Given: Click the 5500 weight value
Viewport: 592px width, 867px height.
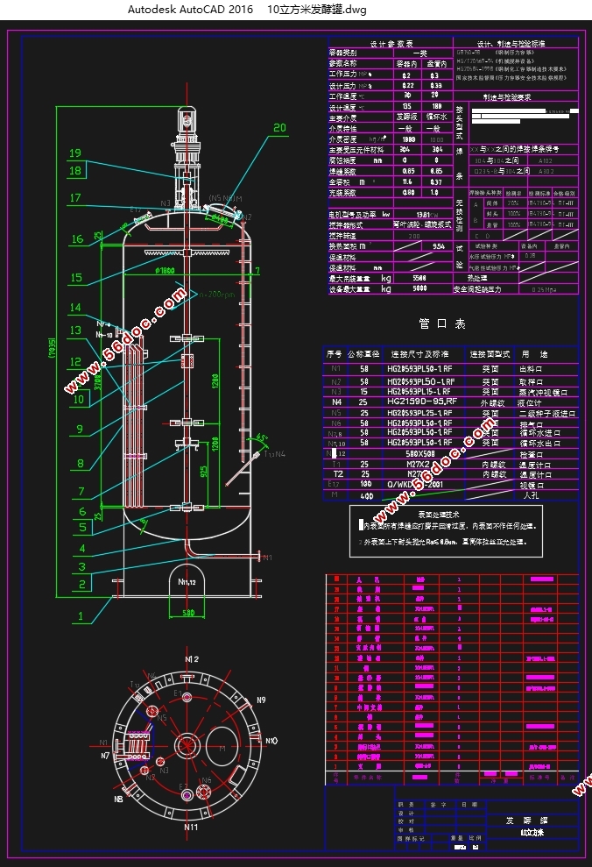Looking at the screenshot, I should [419, 279].
